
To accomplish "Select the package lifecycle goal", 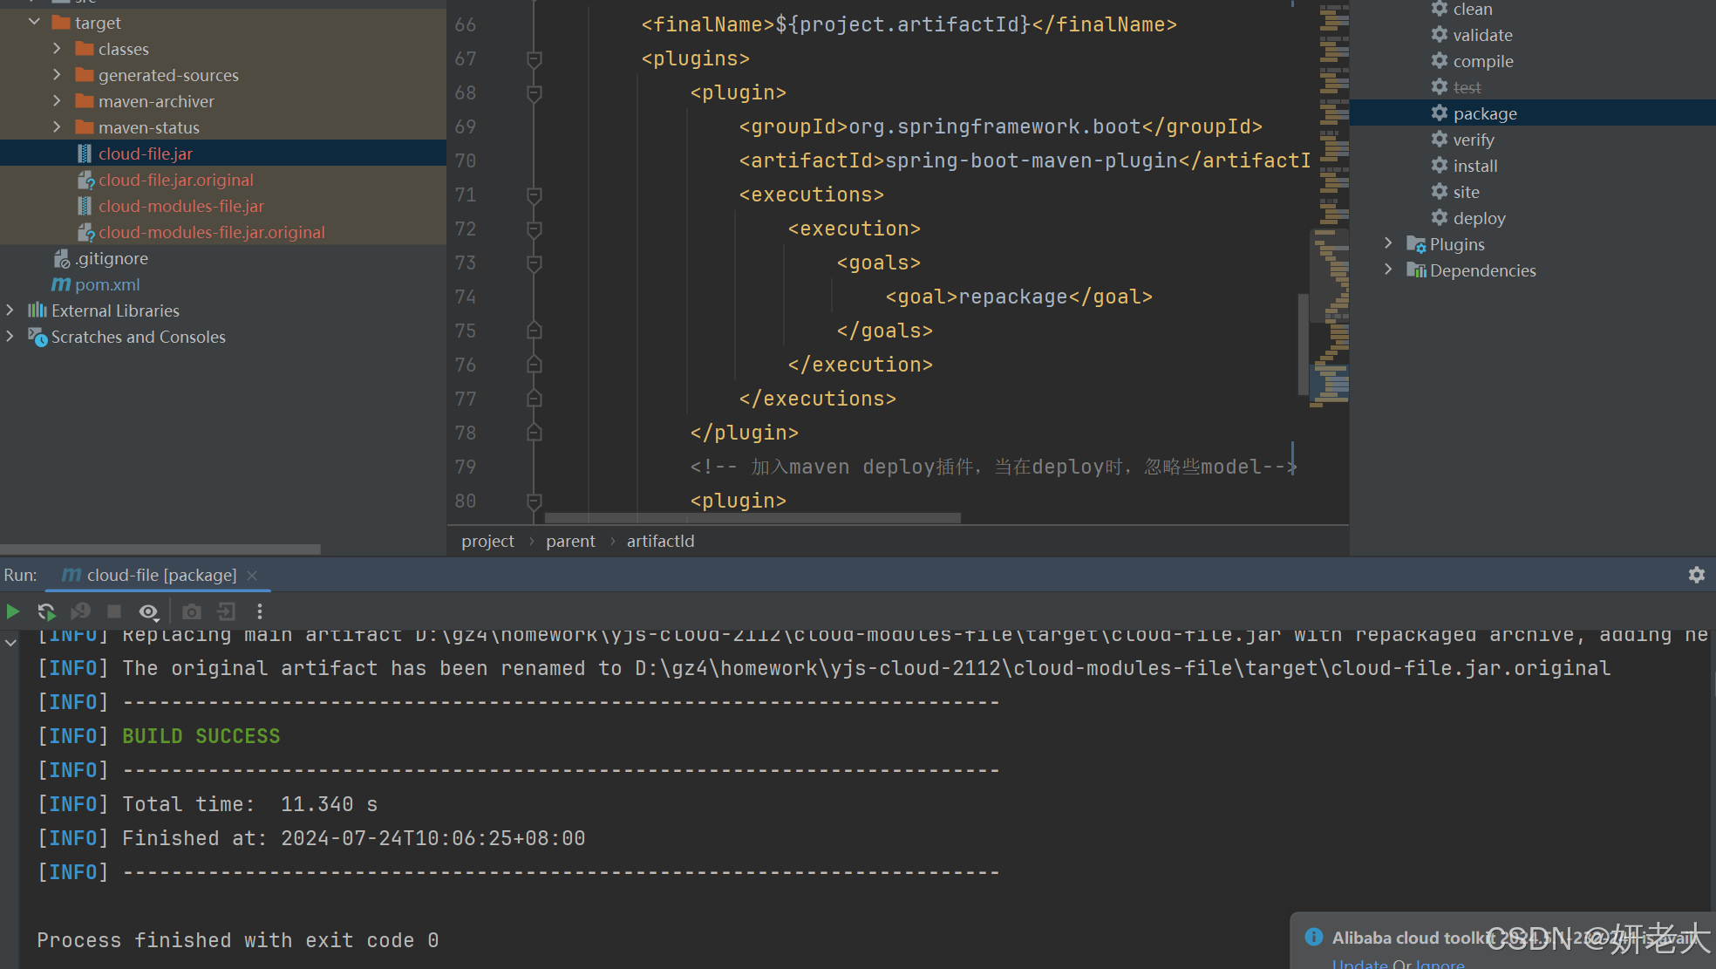I will coord(1485,113).
